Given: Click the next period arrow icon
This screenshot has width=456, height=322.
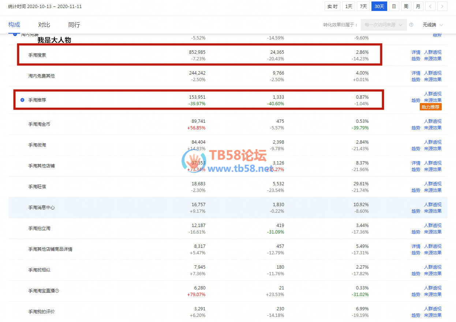Looking at the screenshot, I should 442,6.
